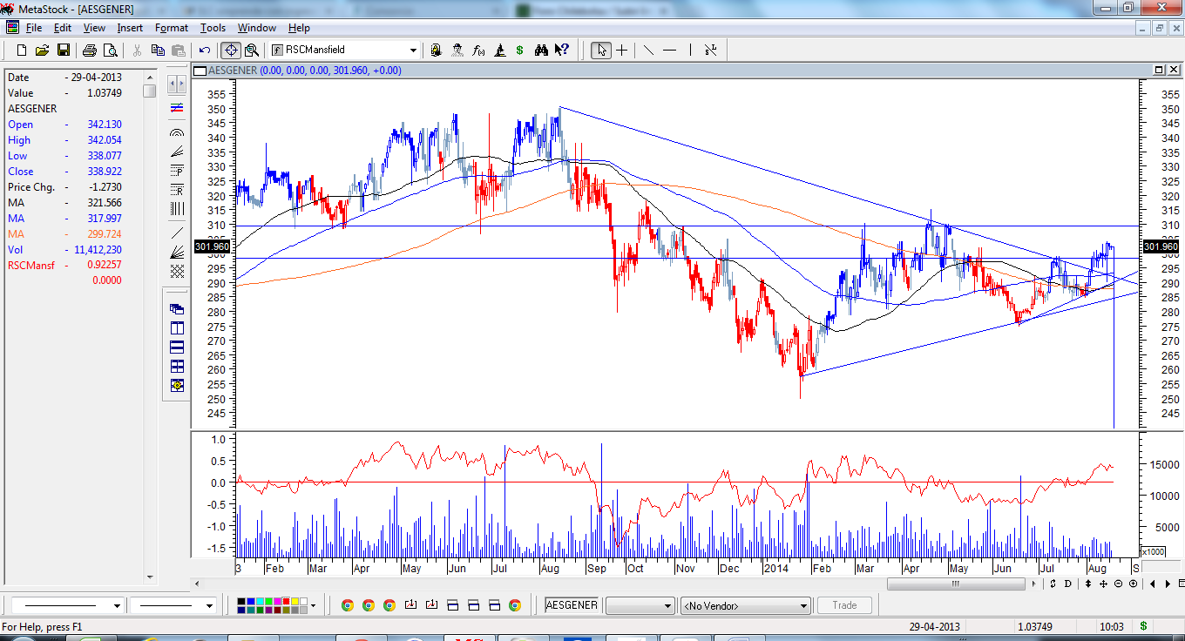The height and width of the screenshot is (641, 1185).
Task: Open the second line style dropdown
Action: click(x=209, y=605)
